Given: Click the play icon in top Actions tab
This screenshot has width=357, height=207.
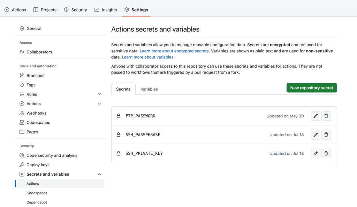Looking at the screenshot, I should 7,9.
